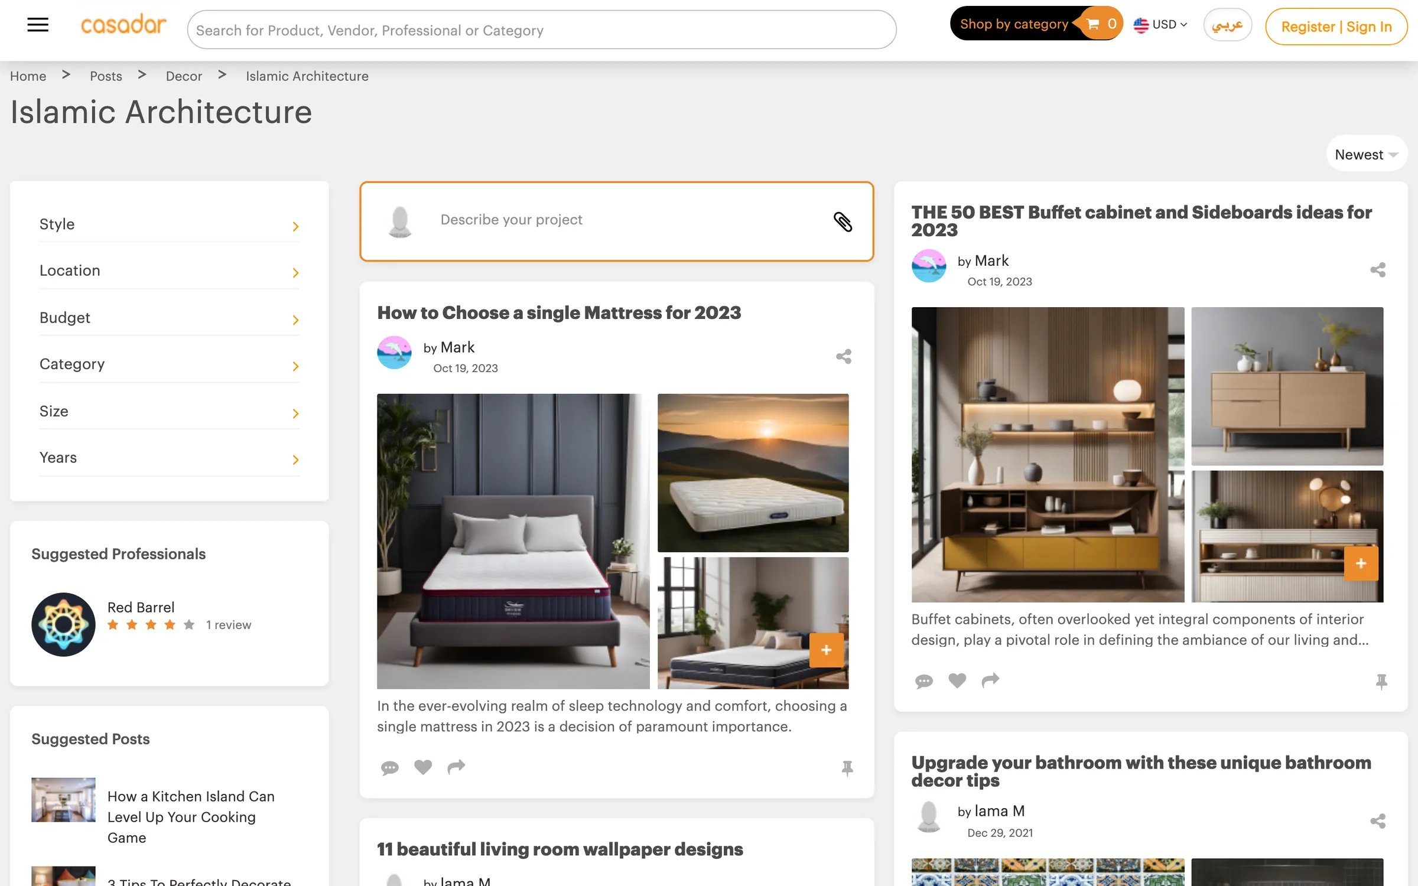This screenshot has height=886, width=1418.
Task: Open the sunset mattress thumbnail
Action: point(753,473)
